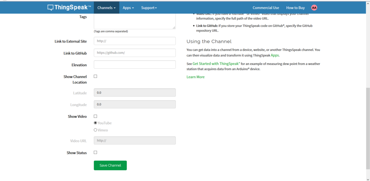Follow the Learn More link
Viewport: 370px width, 181px height.
coord(195,77)
